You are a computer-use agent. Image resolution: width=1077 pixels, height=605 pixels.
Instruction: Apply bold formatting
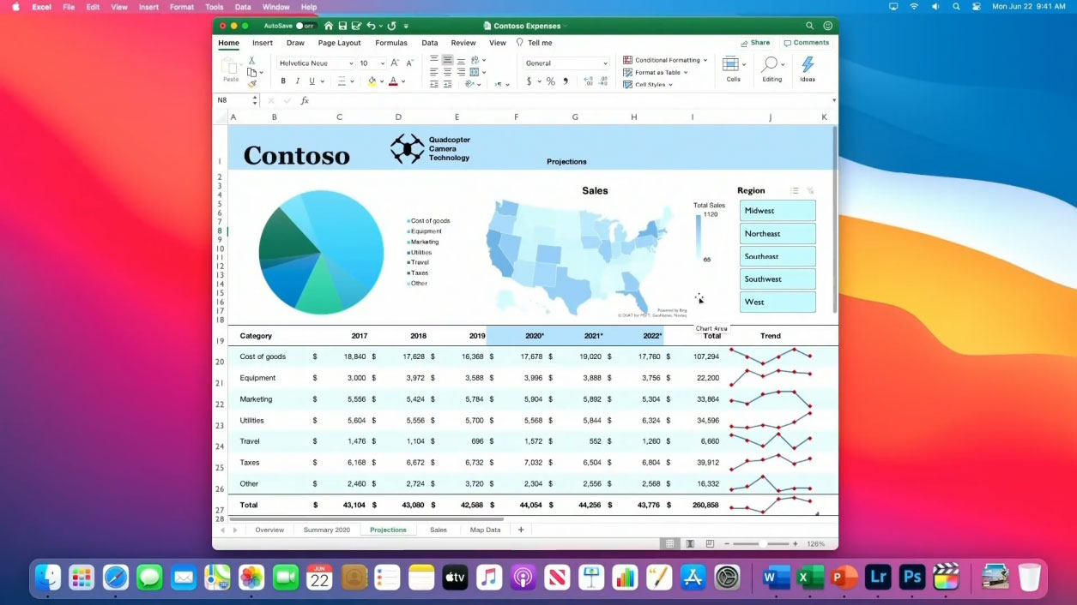283,81
